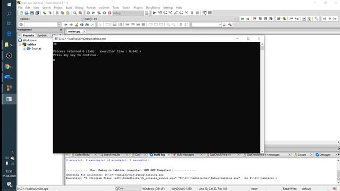Open Microsoft Word from the taskbar
The width and height of the screenshot is (340, 191).
7,77
